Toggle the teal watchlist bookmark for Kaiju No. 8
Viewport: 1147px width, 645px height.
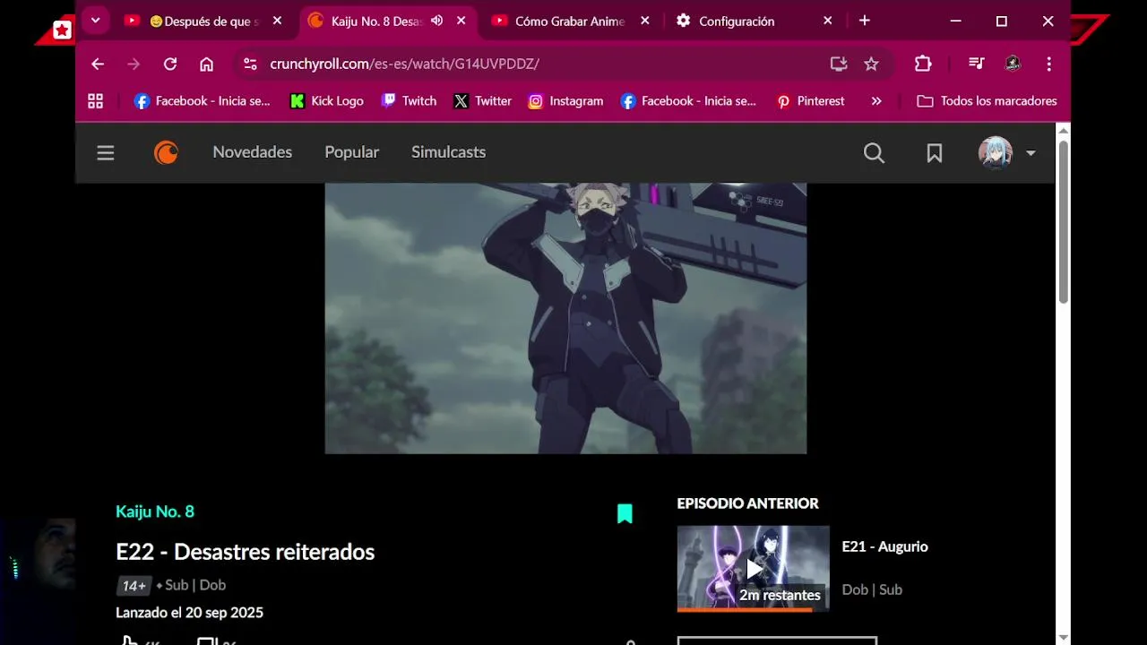625,513
